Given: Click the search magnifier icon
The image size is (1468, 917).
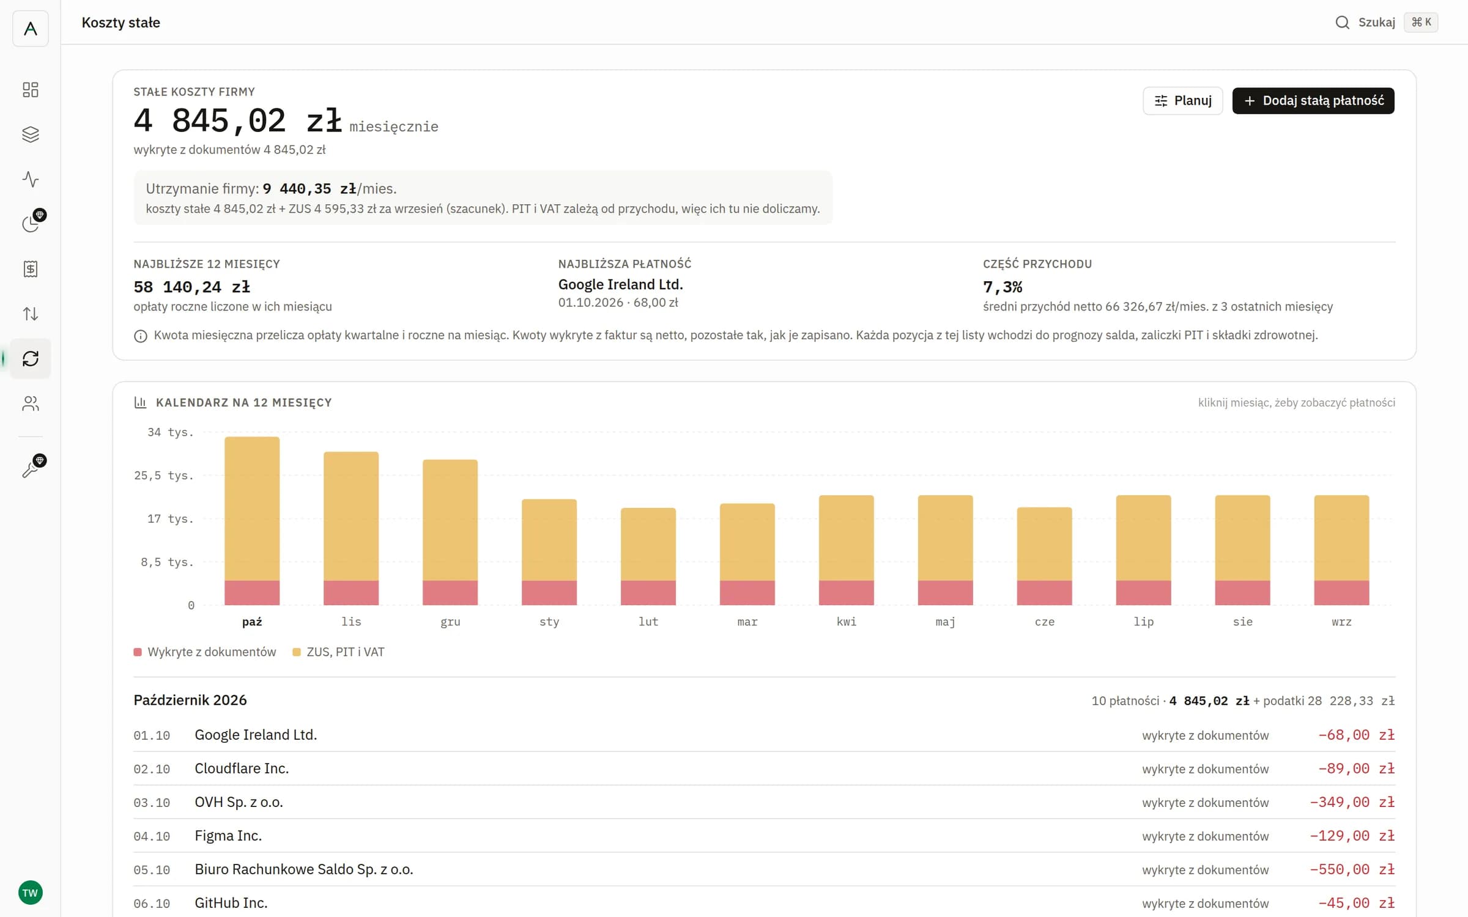Looking at the screenshot, I should tap(1342, 23).
